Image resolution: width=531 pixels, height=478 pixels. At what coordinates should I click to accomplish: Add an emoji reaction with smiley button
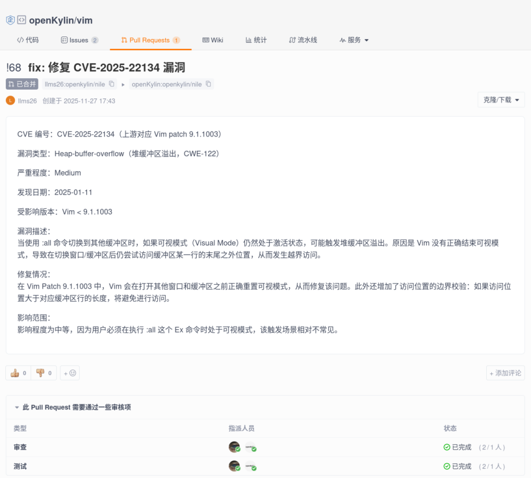(70, 373)
